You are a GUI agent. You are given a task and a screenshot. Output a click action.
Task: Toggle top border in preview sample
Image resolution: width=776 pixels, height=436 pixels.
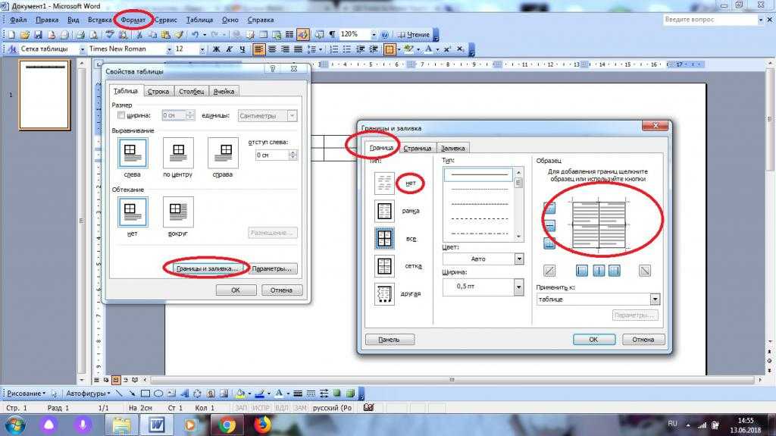(x=549, y=207)
